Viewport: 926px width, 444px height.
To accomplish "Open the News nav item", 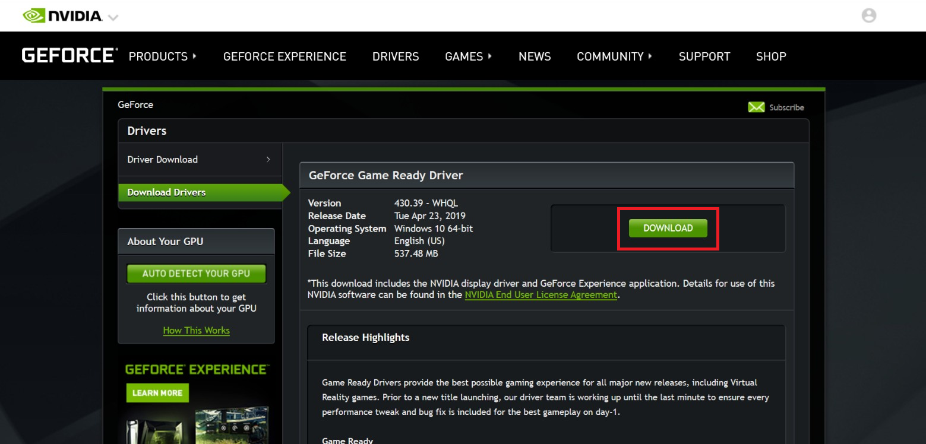I will (535, 56).
